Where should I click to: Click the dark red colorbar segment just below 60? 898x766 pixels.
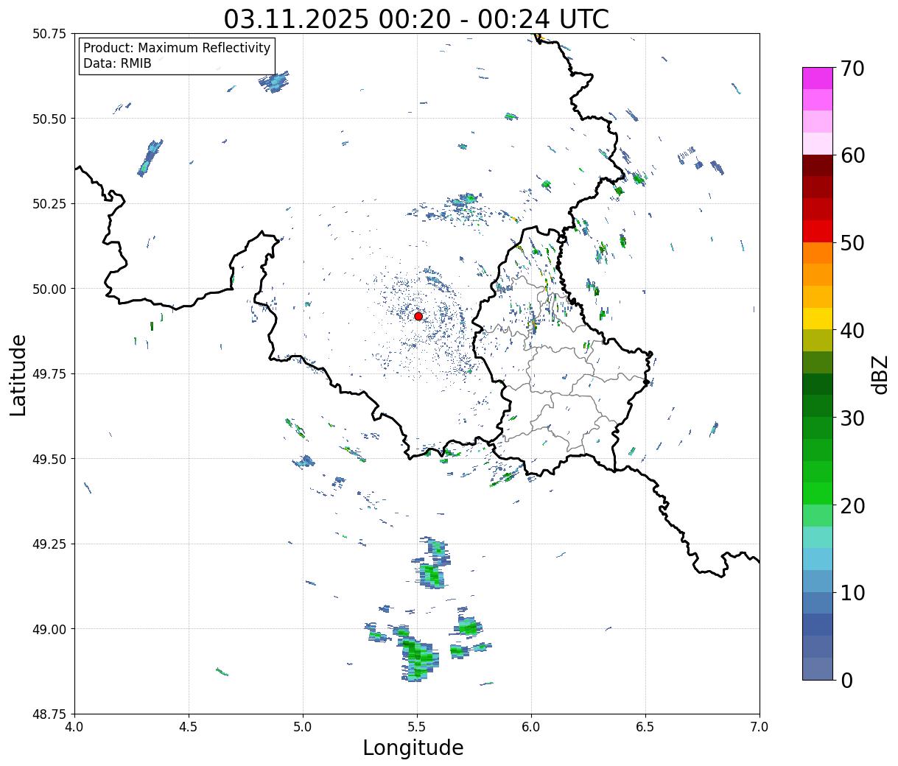818,166
